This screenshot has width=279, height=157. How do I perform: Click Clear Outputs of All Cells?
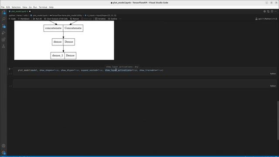(x=56, y=19)
